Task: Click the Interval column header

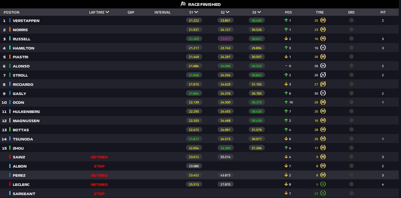Action: tap(163, 12)
